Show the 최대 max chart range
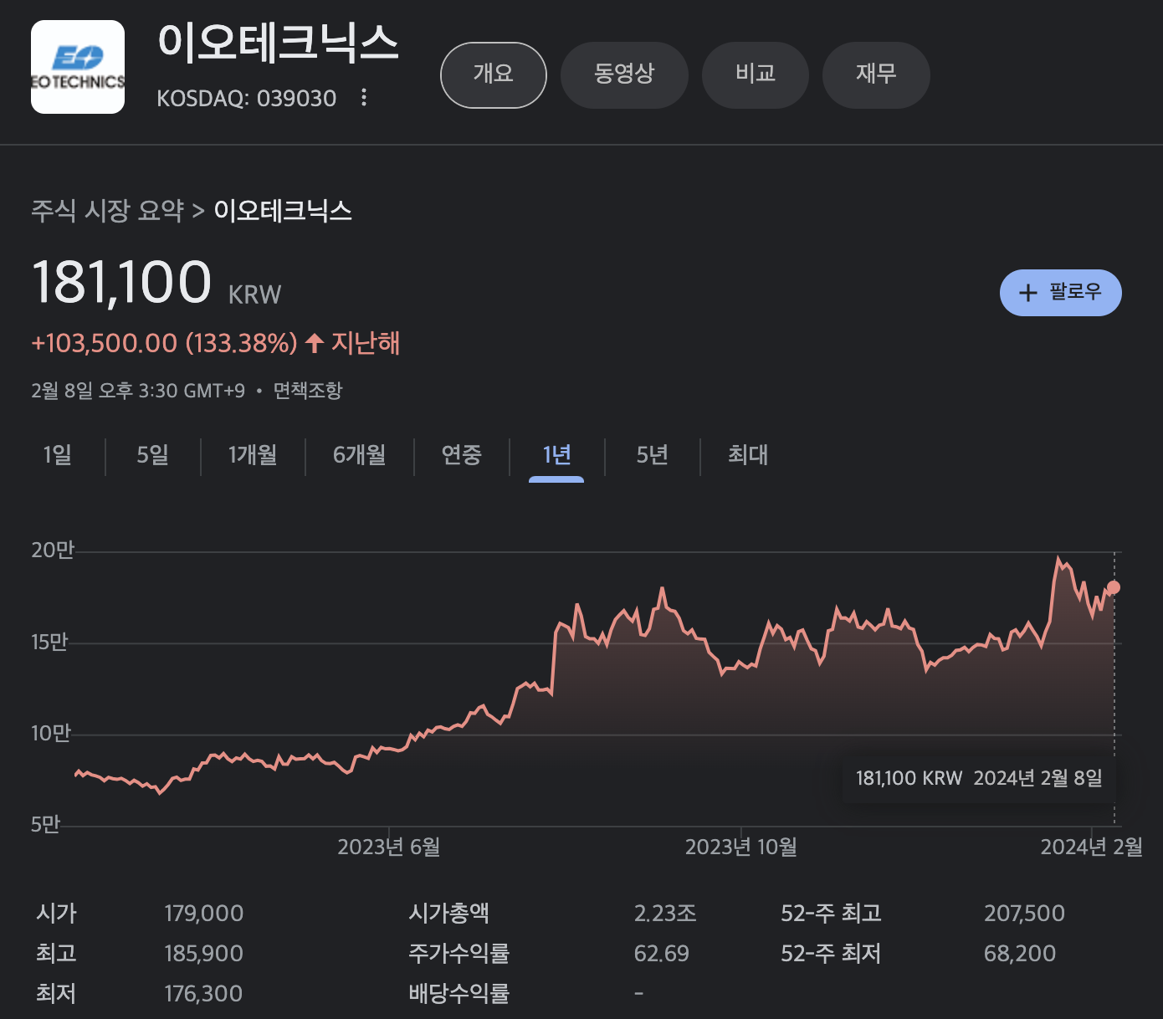The image size is (1163, 1019). tap(748, 455)
